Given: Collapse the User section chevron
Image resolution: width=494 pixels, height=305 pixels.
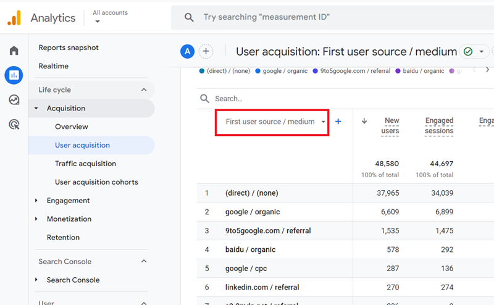Looking at the screenshot, I should tap(144, 303).
